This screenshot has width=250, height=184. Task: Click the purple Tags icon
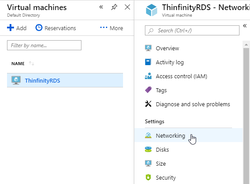click(x=148, y=90)
